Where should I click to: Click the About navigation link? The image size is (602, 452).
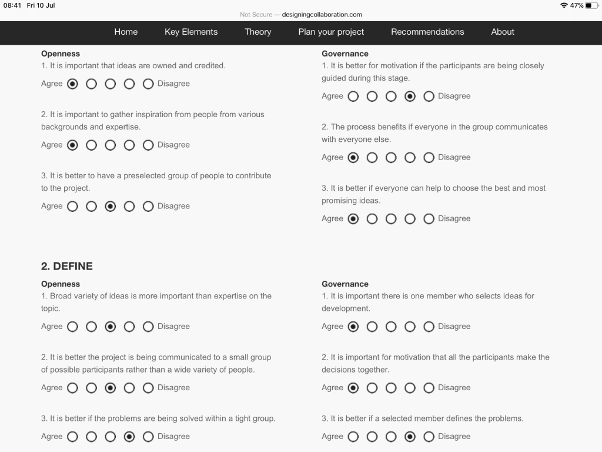tap(503, 32)
